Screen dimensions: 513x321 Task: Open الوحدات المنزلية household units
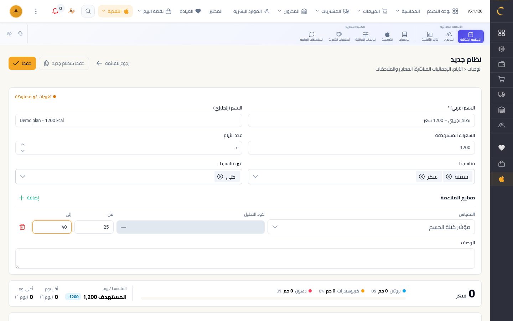[x=366, y=36]
